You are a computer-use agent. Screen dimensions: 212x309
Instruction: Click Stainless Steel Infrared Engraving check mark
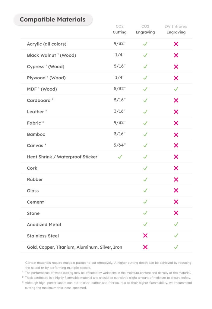point(176,235)
